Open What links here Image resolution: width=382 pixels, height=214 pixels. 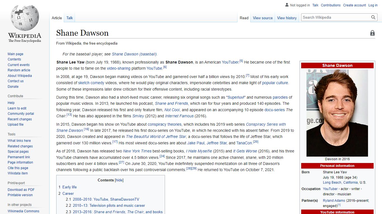[x=19, y=141]
